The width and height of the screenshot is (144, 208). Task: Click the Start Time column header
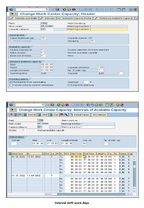(x=77, y=154)
